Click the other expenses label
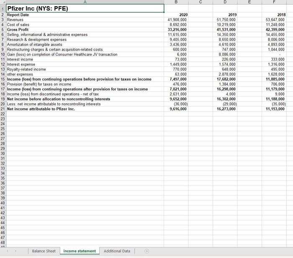This screenshot has height=258, width=293. point(85,74)
